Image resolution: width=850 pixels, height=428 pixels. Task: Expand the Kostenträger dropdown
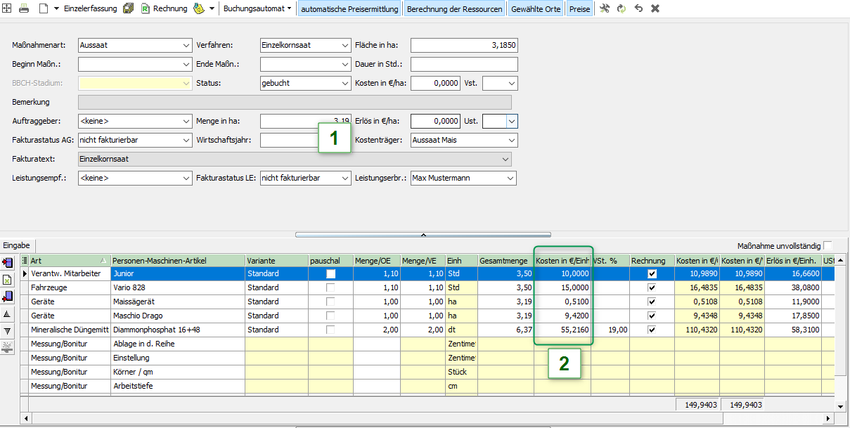click(x=511, y=140)
